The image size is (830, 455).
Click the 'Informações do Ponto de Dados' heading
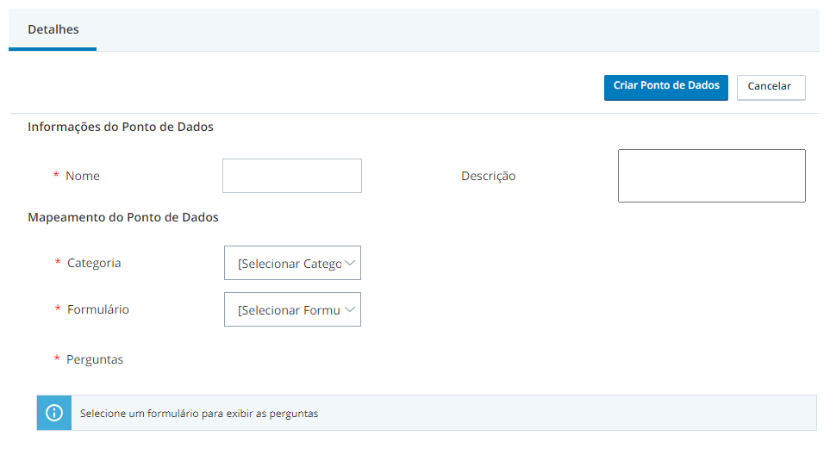tap(121, 127)
